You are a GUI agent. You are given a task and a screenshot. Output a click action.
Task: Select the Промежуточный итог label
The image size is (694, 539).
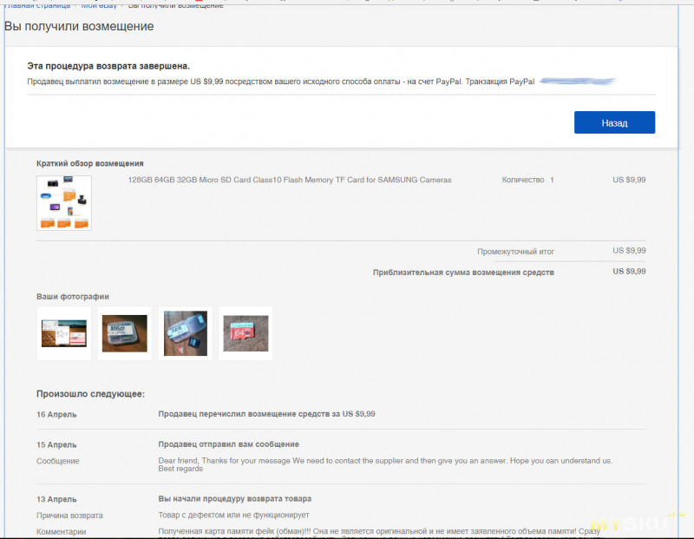pyautogui.click(x=515, y=252)
